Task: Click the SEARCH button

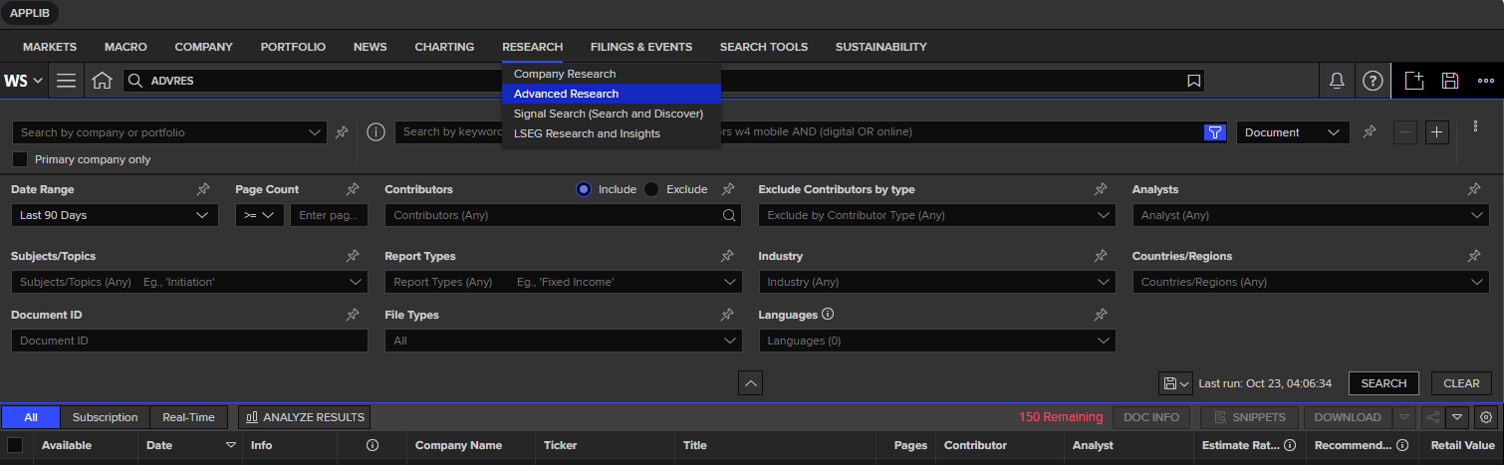Action: pos(1382,383)
